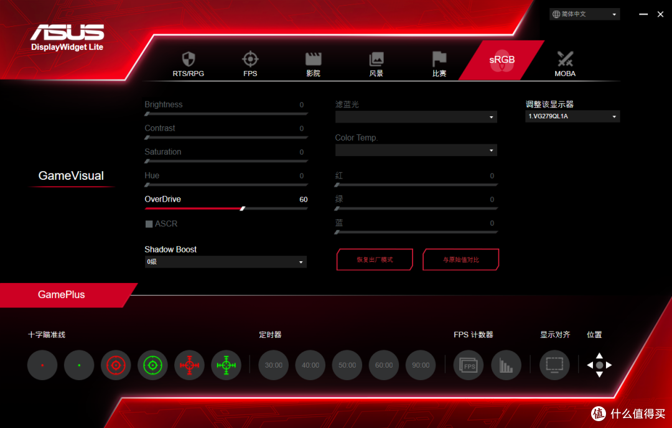Expand the Color Temp. dropdown
Image resolution: width=672 pixels, height=428 pixels.
tap(416, 151)
